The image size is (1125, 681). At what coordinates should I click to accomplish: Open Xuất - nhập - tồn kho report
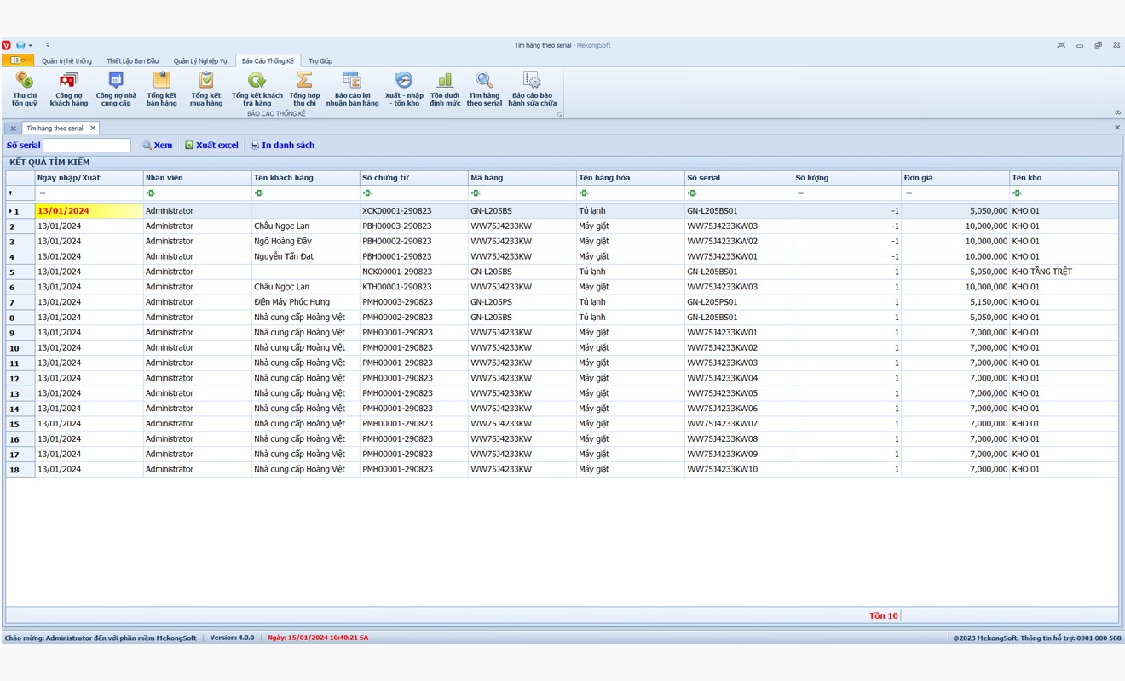pos(404,89)
